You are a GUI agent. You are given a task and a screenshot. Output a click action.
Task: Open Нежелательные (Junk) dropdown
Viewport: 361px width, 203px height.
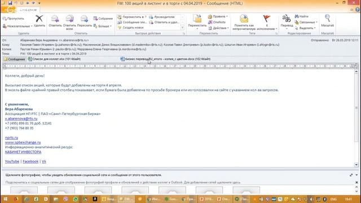point(17,27)
